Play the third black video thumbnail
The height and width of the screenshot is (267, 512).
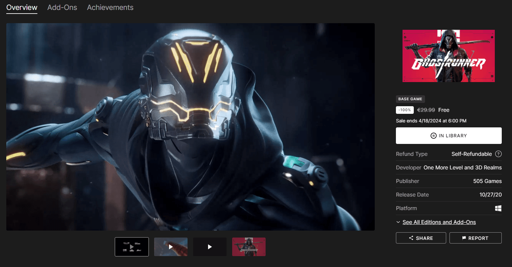[x=210, y=247]
